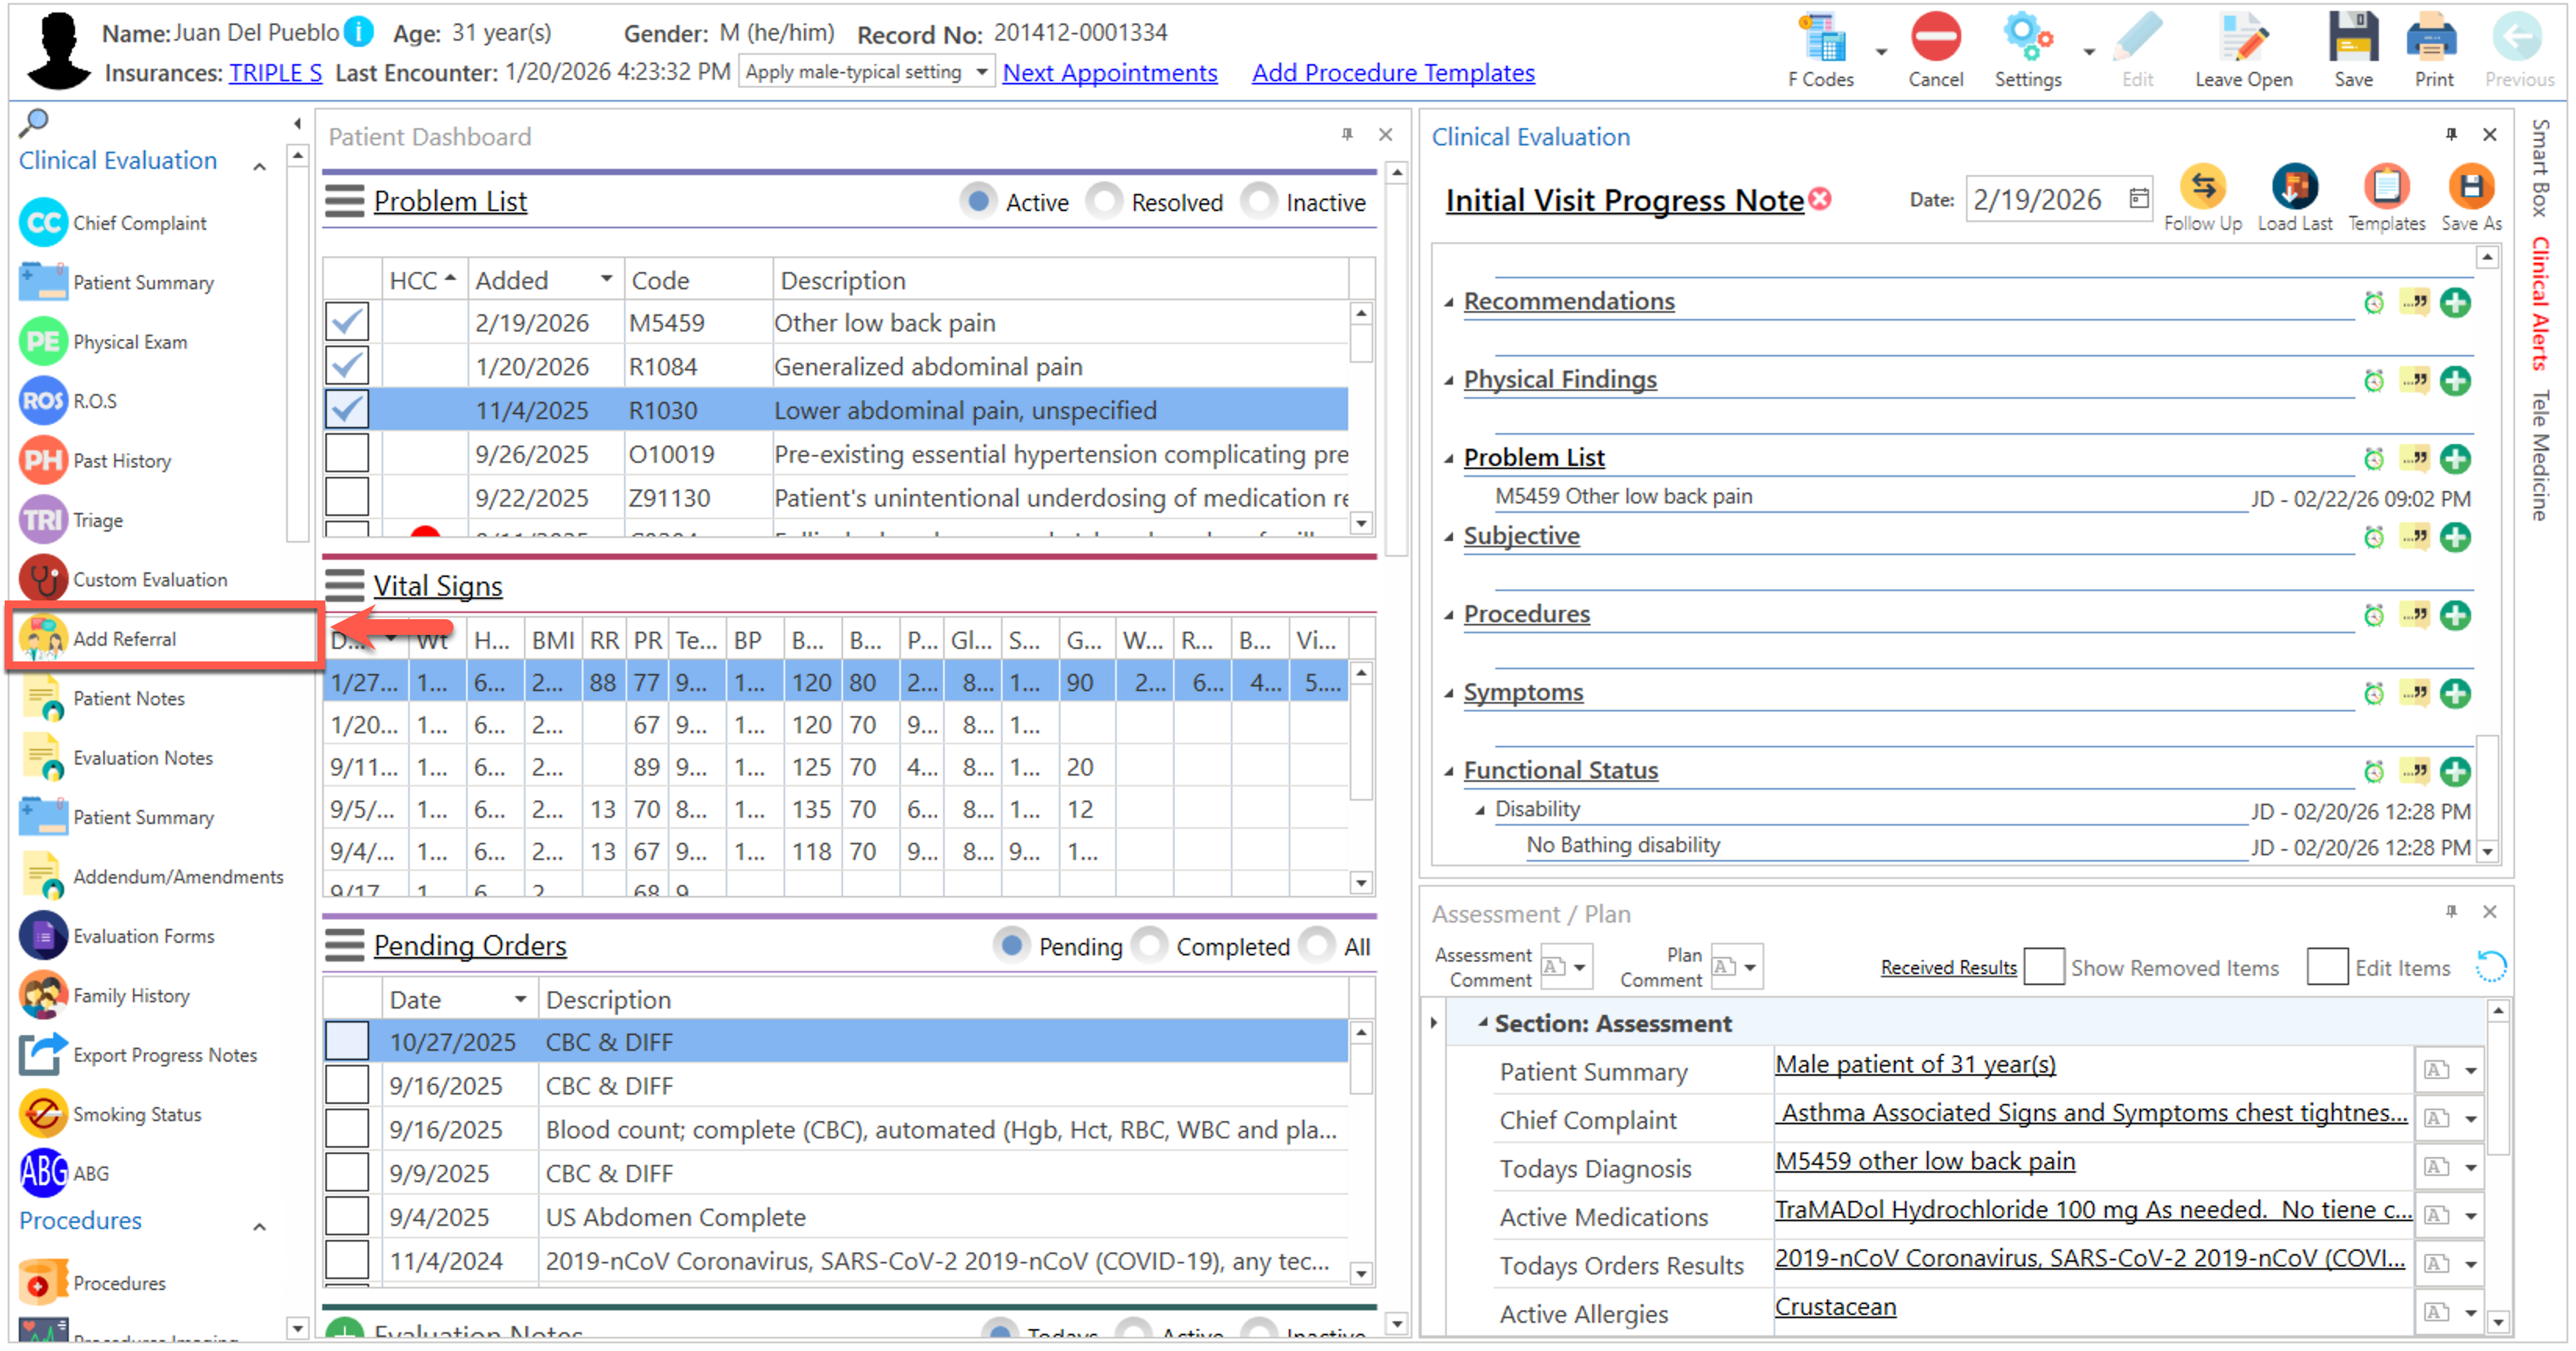This screenshot has height=1351, width=2576.
Task: Open the Templates icon
Action: [2385, 187]
